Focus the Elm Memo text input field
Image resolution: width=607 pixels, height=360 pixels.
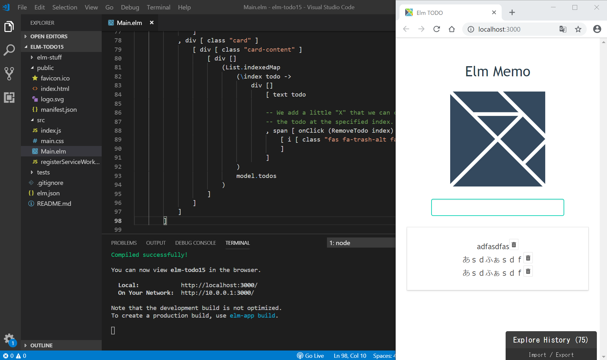coord(497,207)
